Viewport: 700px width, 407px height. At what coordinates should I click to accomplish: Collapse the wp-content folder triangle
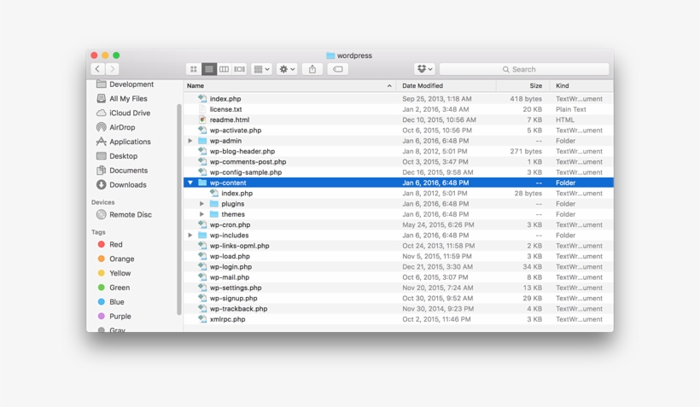190,183
